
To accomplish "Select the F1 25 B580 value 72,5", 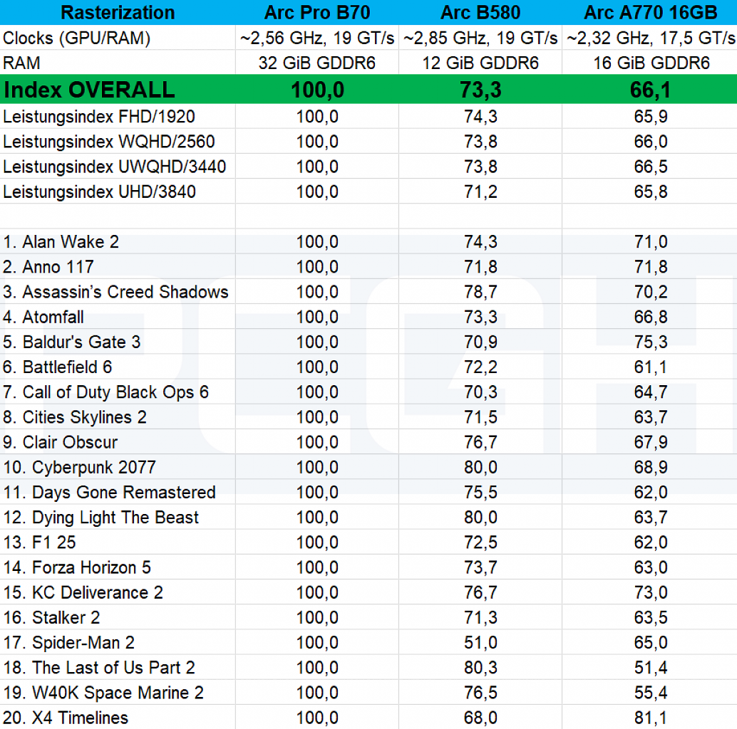I will 480,542.
